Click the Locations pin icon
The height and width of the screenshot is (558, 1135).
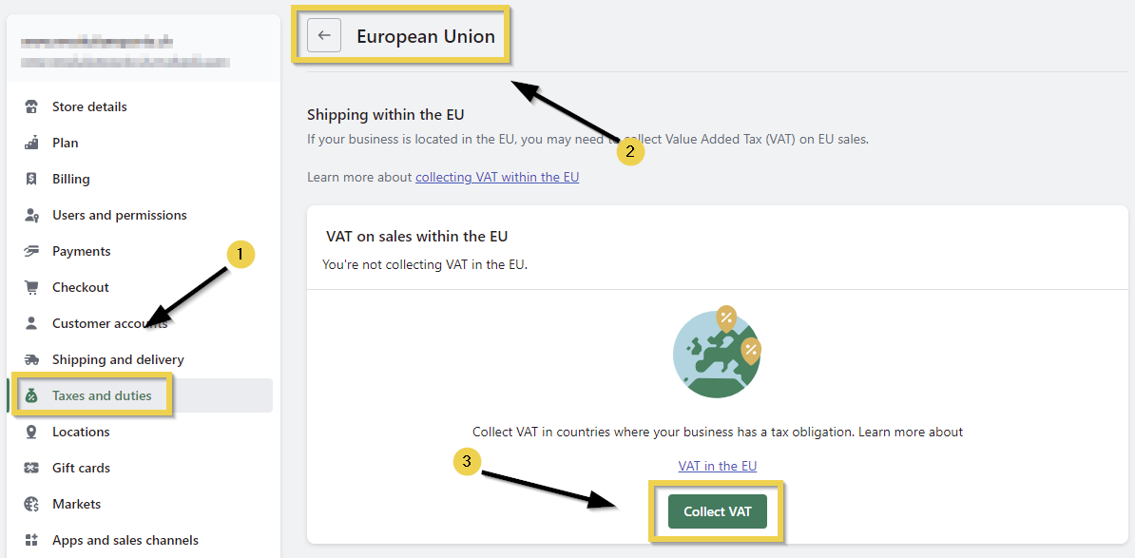coord(31,432)
